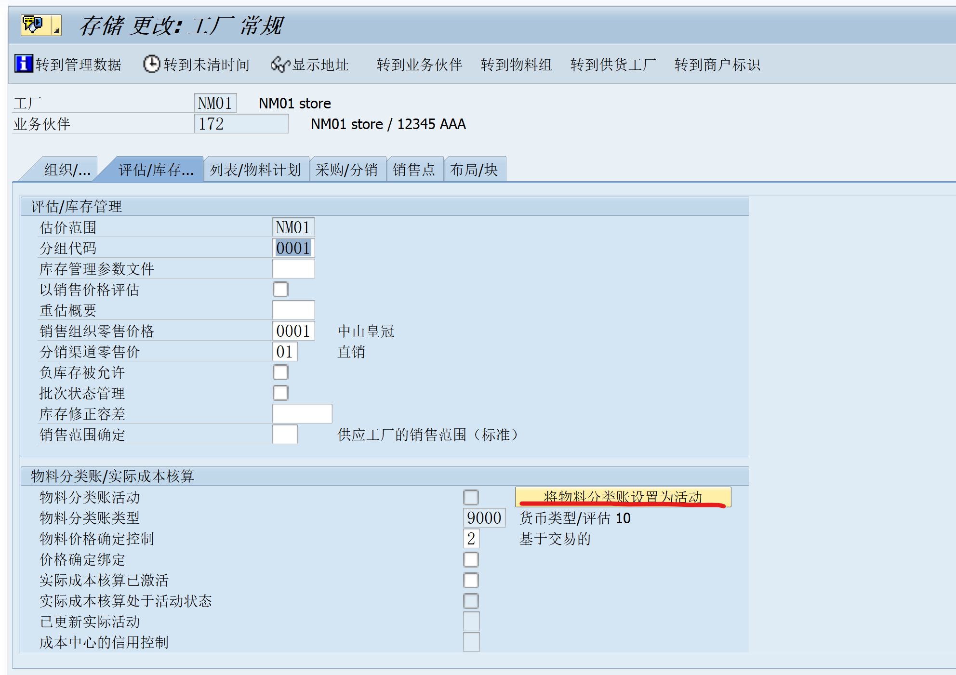
Task: Click the text 基于交易的
Action: coord(555,539)
